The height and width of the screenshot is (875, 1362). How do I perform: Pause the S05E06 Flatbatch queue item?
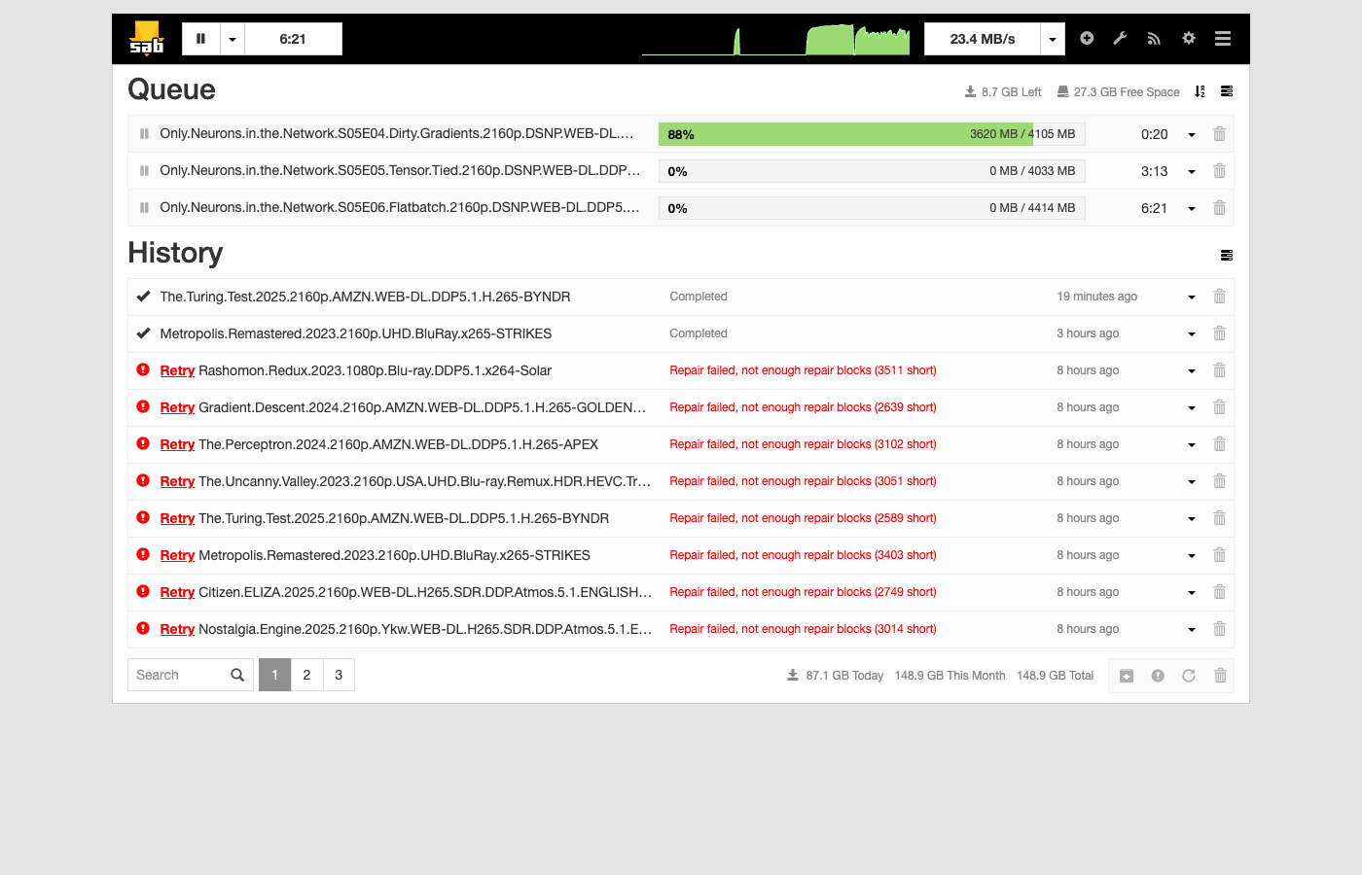pyautogui.click(x=143, y=207)
